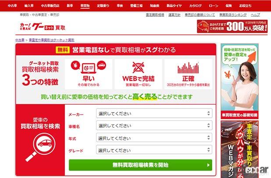Viewport: 271px width, 178px height.
Task: Open the 保険 navigation tab
Action: pos(228,6)
